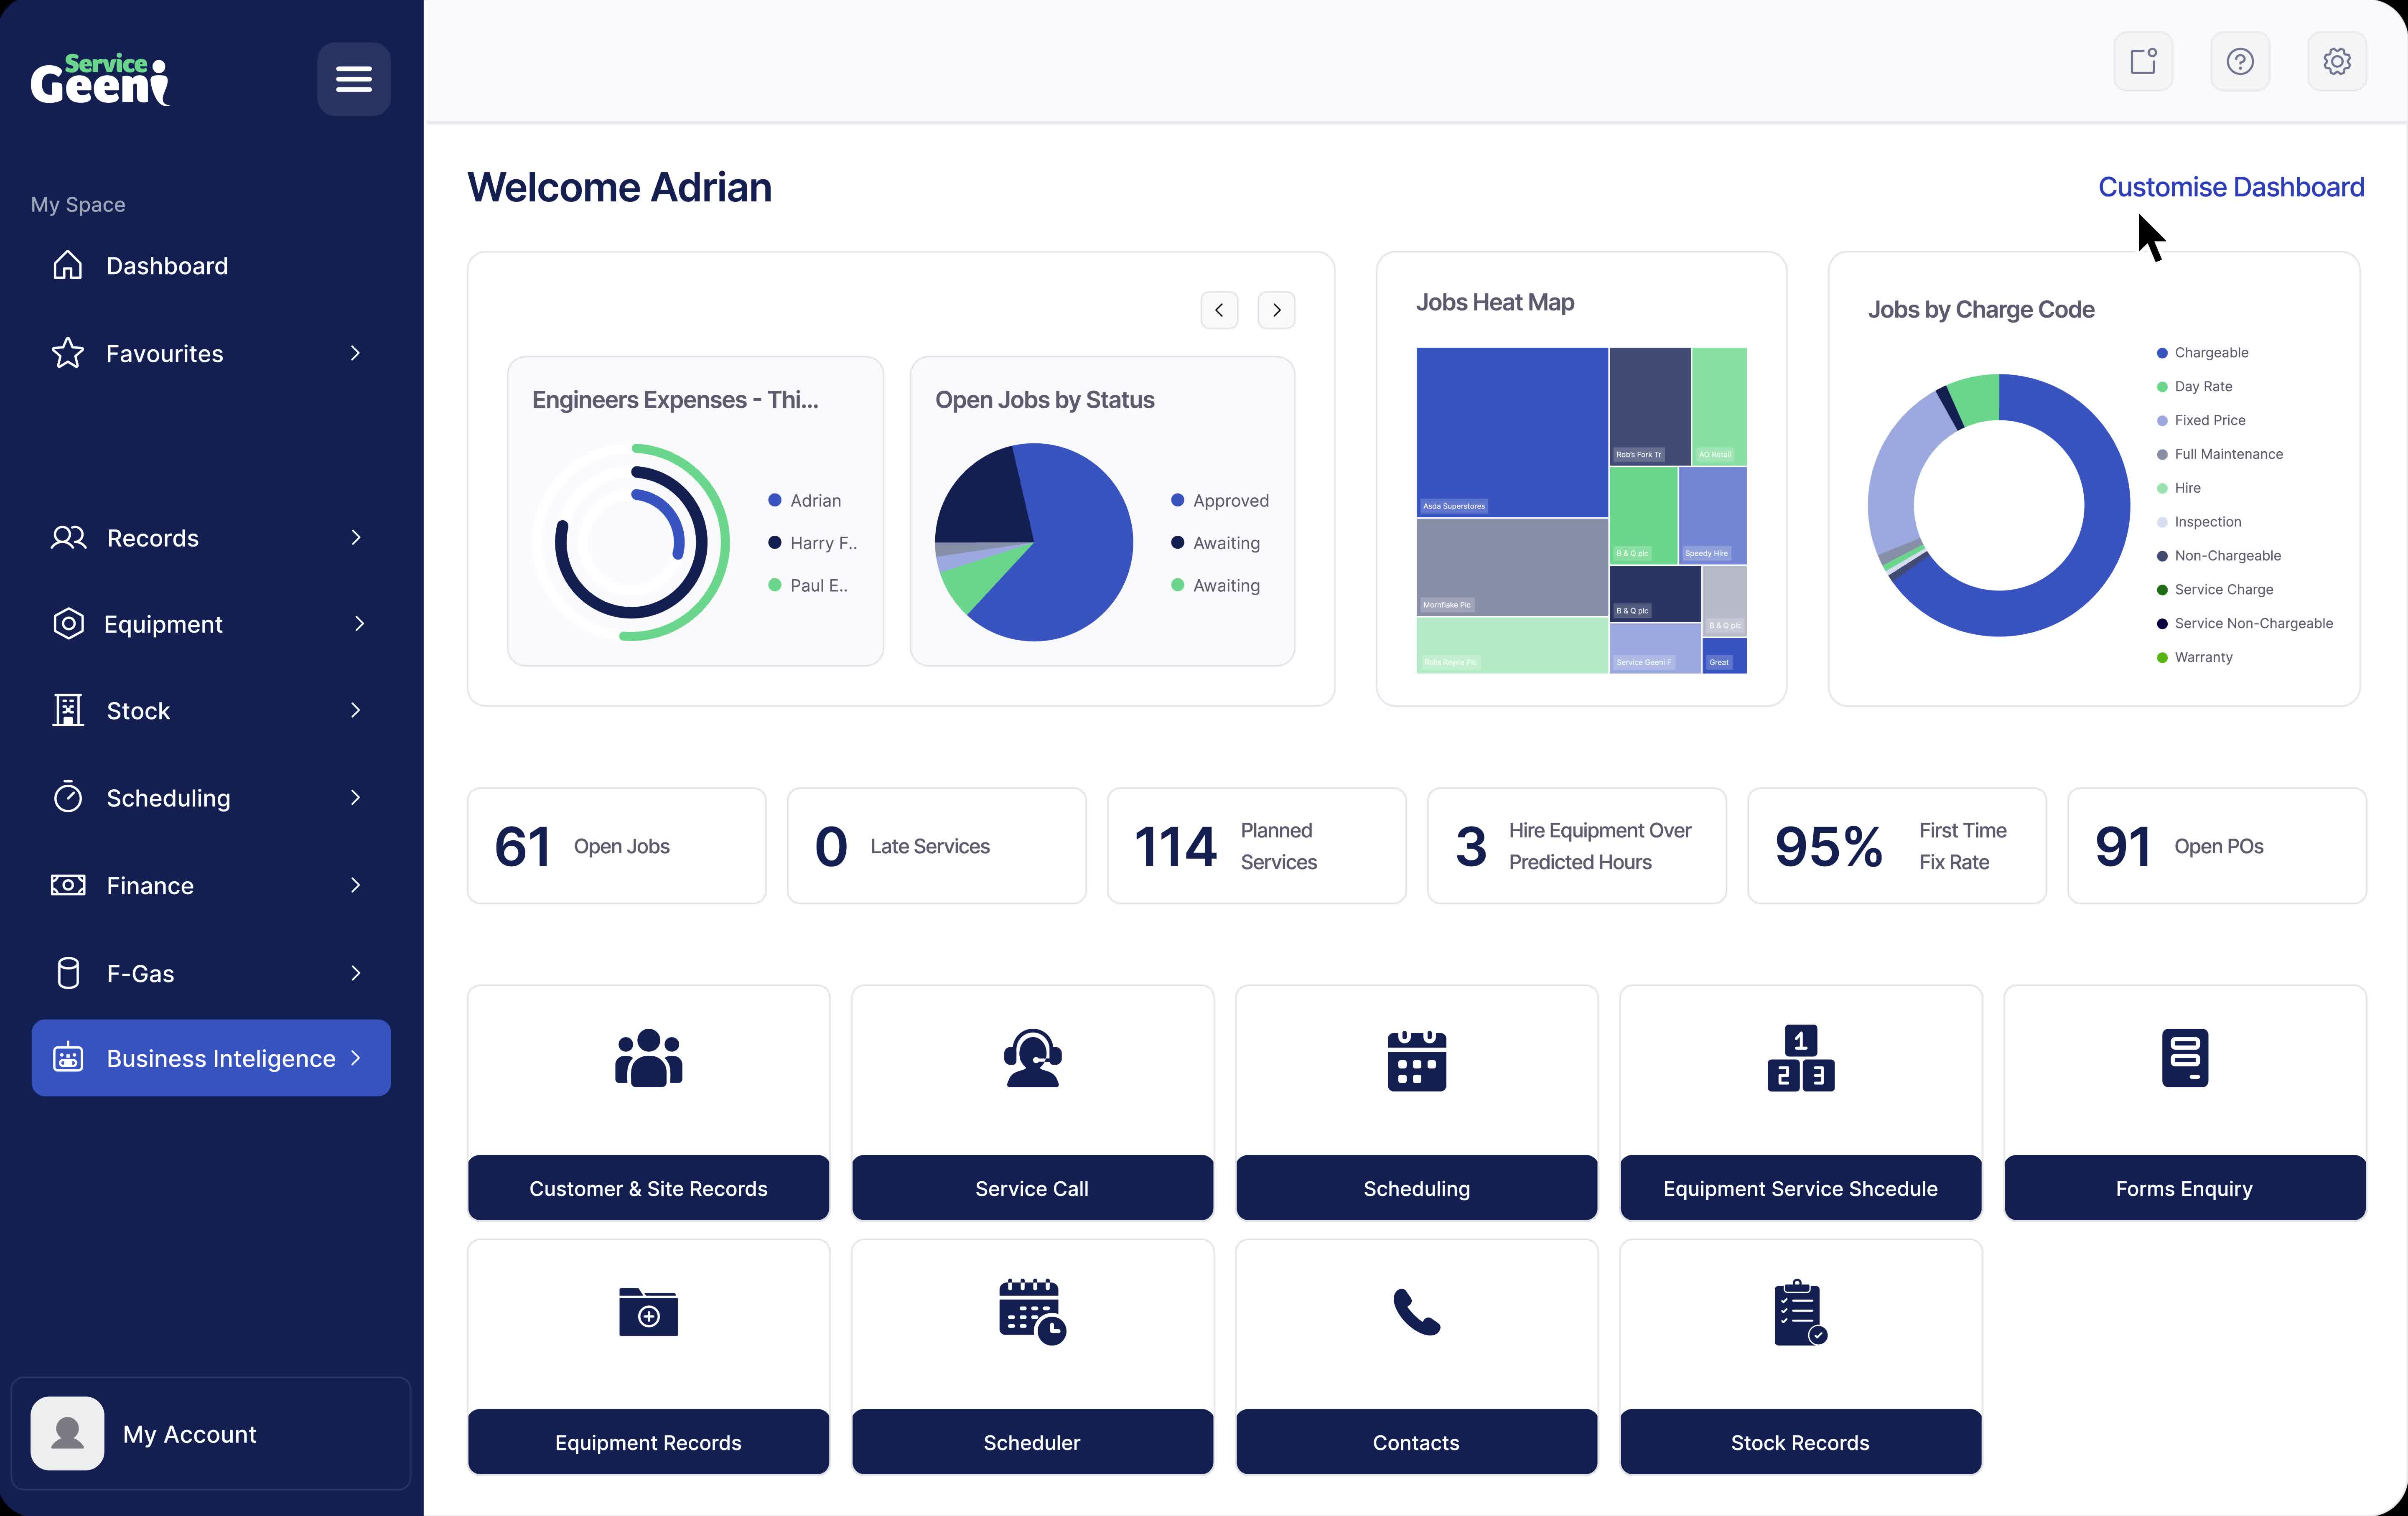The width and height of the screenshot is (2408, 1516).
Task: Click the Asda Superstores heat map block
Action: pos(1512,432)
